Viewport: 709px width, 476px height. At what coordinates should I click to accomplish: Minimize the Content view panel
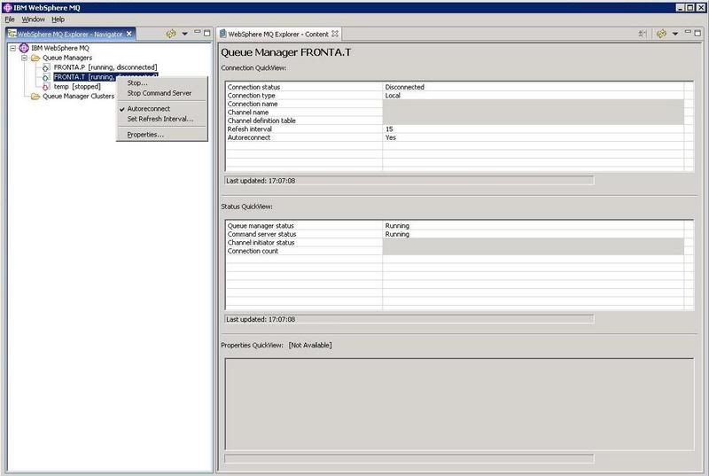(688, 32)
